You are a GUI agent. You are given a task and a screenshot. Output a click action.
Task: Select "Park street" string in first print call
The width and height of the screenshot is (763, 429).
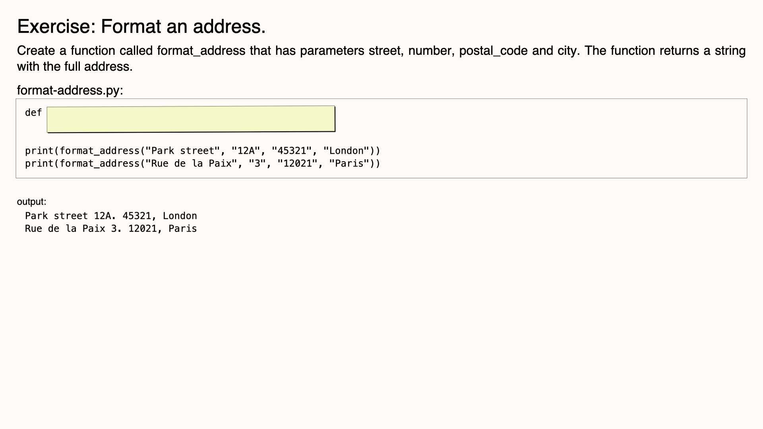[183, 151]
